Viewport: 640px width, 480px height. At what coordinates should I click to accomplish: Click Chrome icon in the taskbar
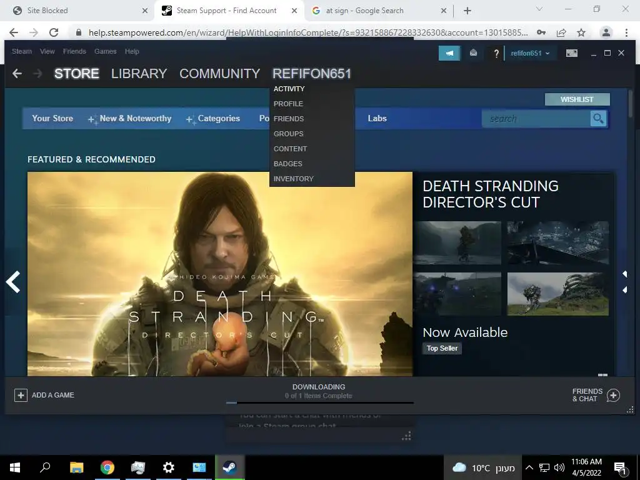107,467
